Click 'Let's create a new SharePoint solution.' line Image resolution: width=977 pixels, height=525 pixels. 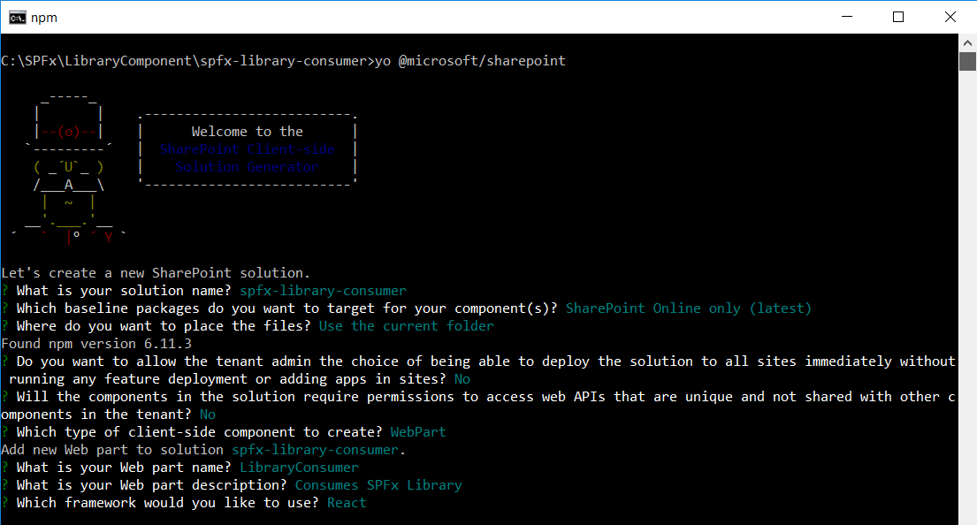156,273
